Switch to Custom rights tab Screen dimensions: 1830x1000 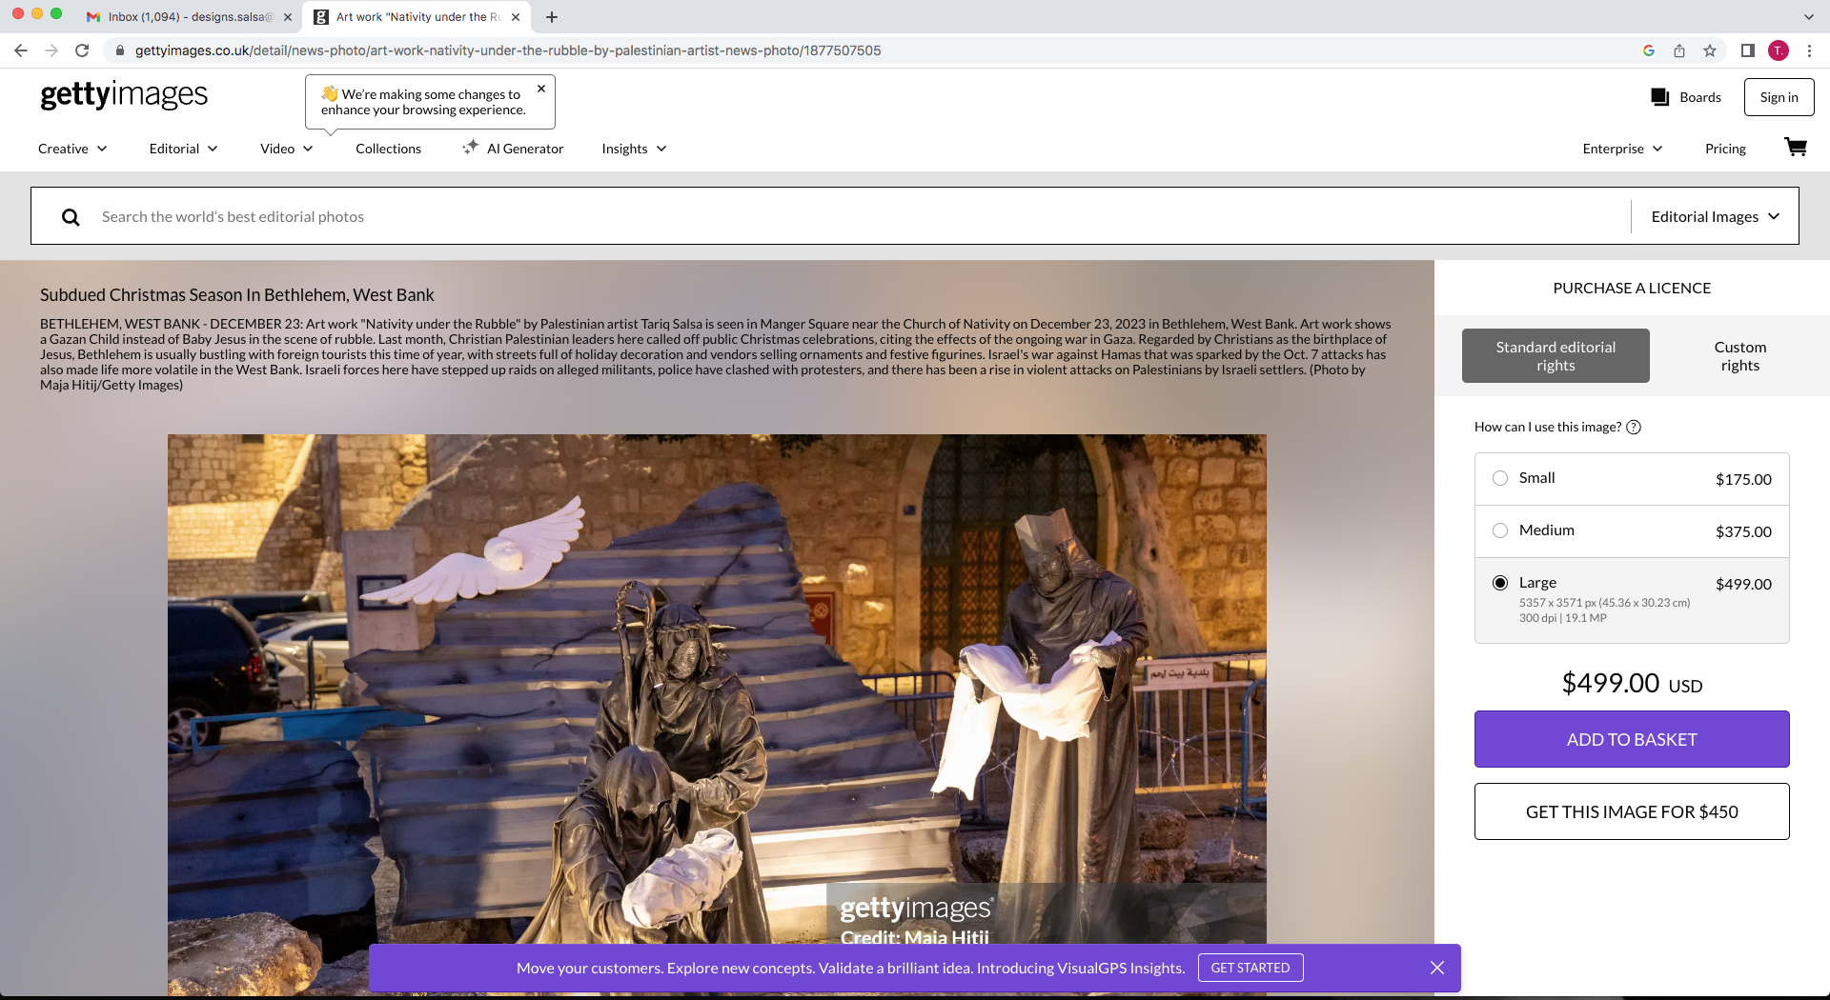1739,356
